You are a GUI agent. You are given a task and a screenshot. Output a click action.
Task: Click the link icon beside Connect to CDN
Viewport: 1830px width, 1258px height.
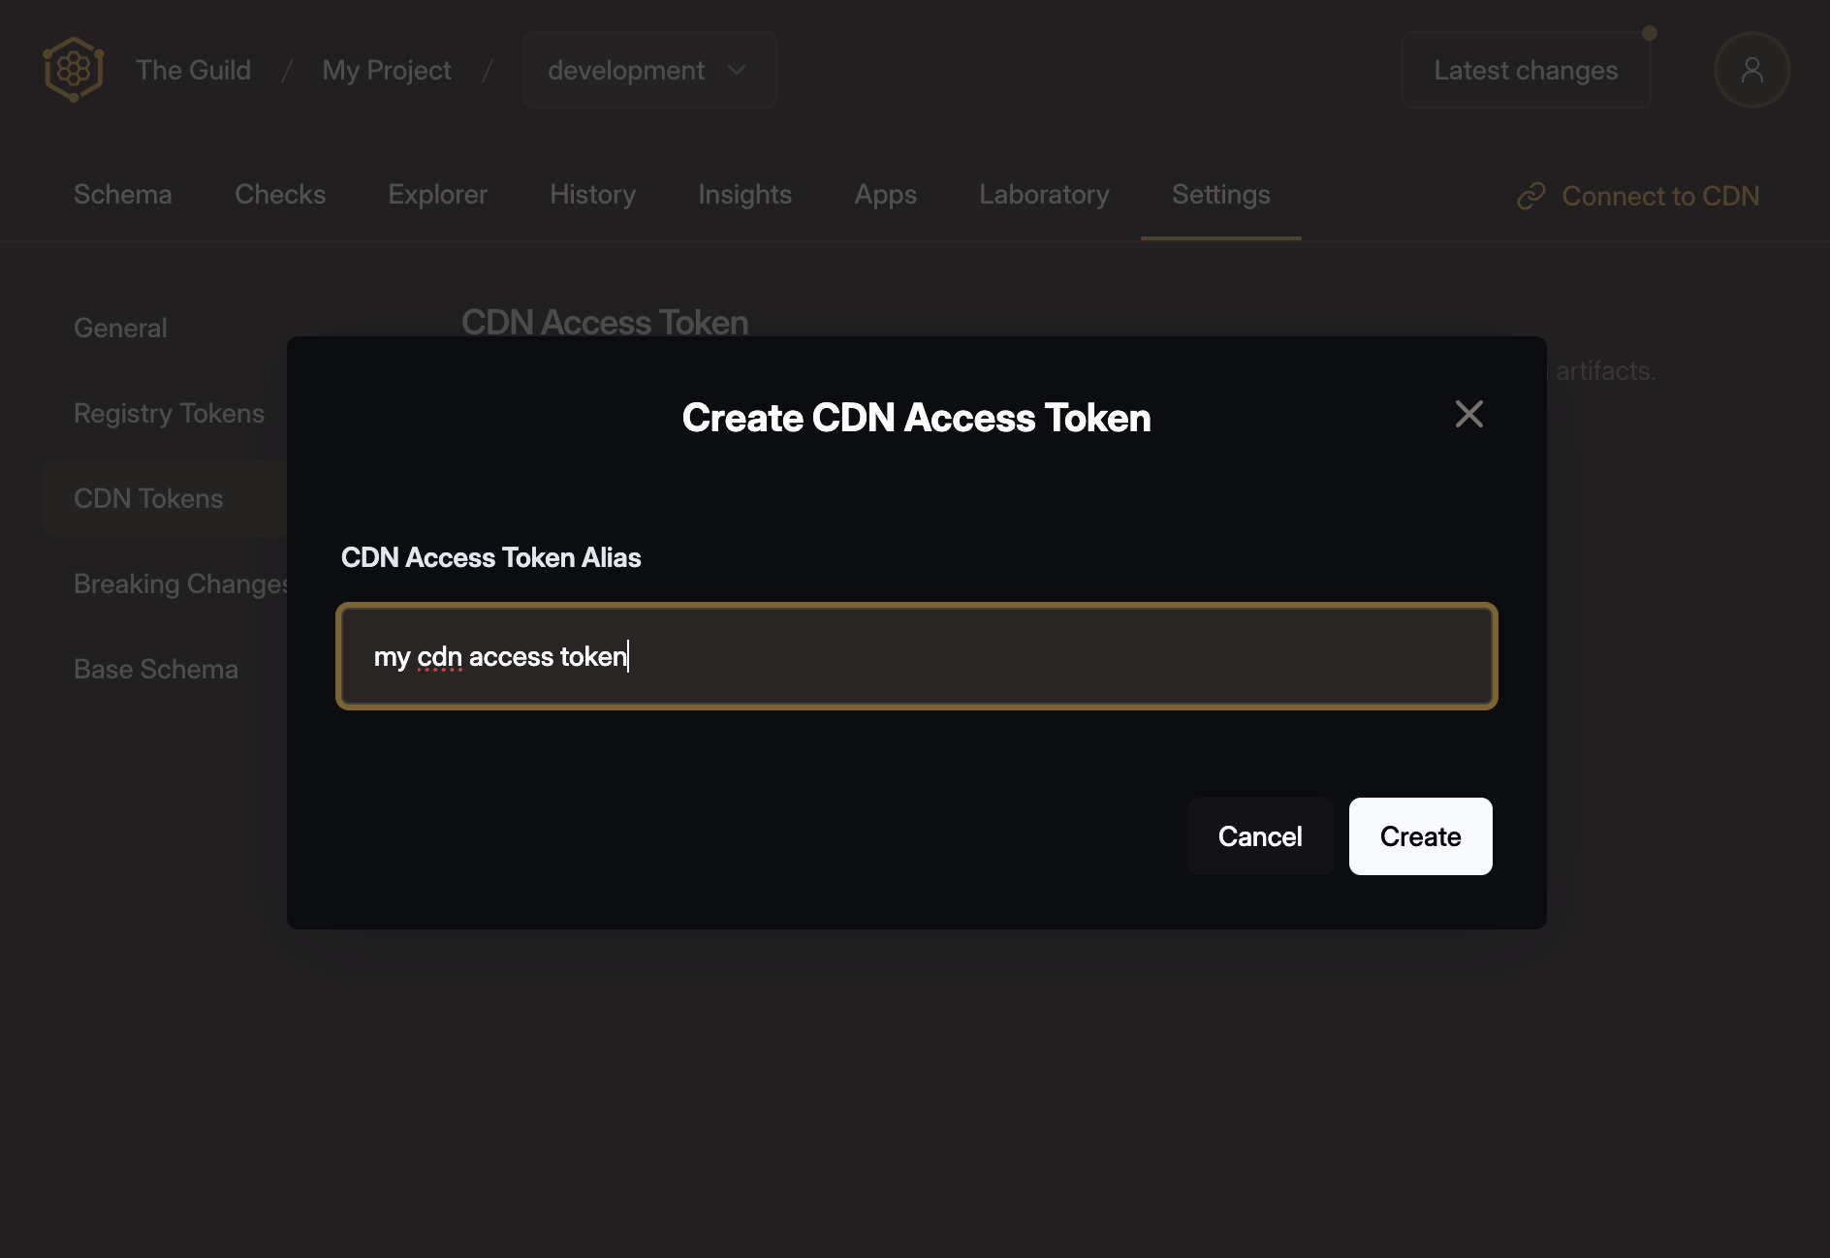click(1531, 196)
